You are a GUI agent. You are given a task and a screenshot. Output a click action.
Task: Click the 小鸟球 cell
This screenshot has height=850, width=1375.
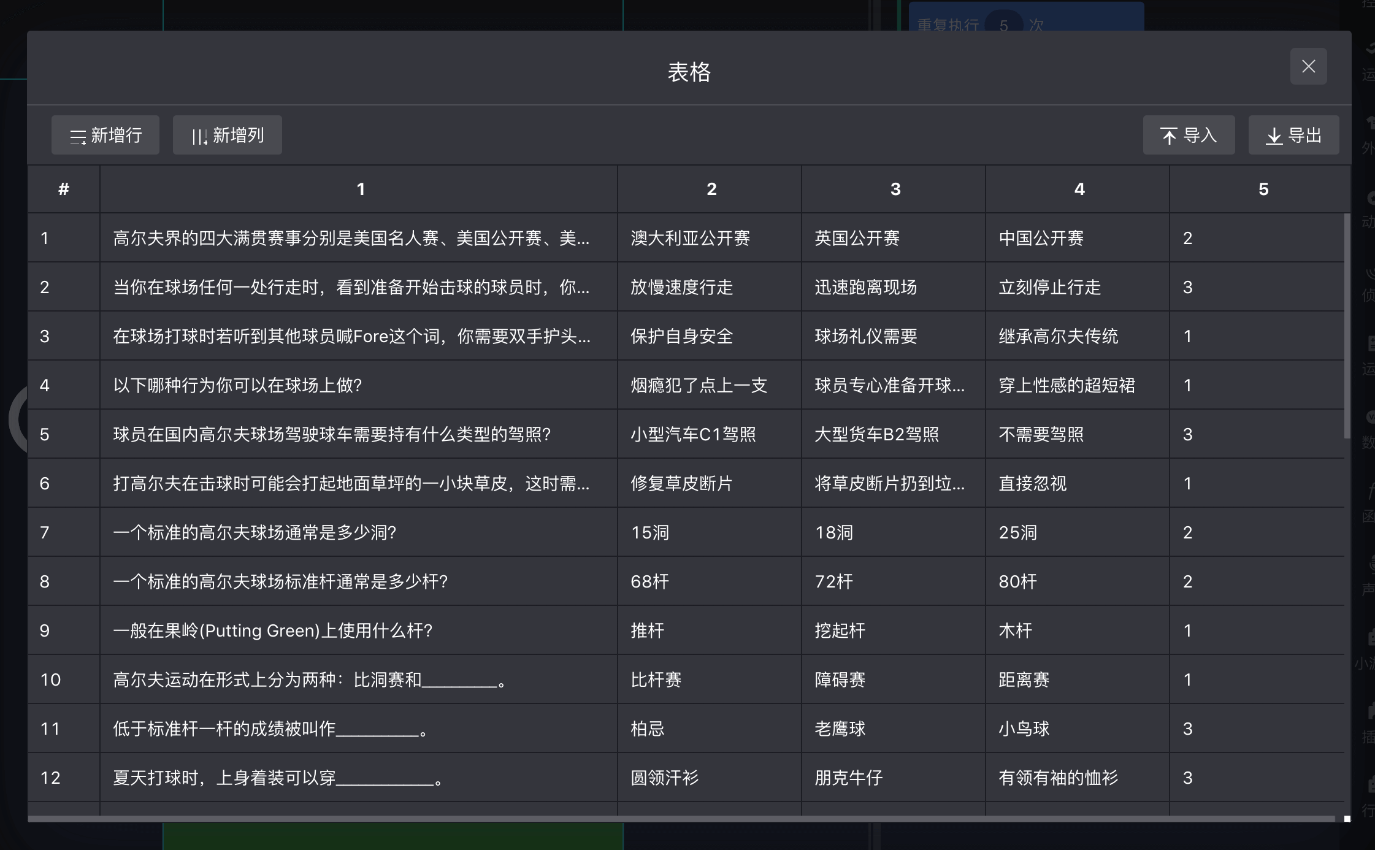tap(1024, 729)
